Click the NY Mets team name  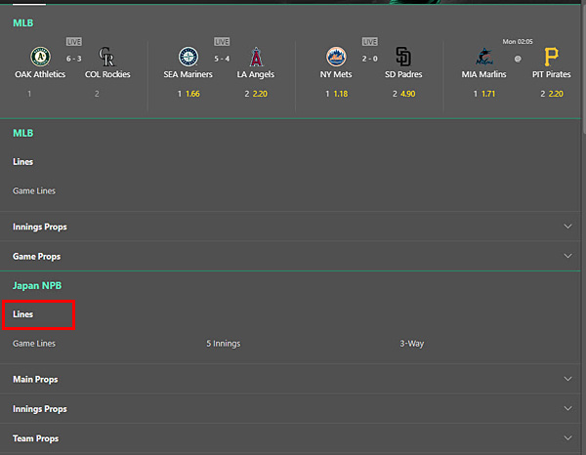336,74
